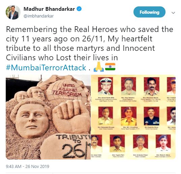This screenshot has height=174, width=181.
Task: Click the United Against Terrorism globe sculpture
Action: click(67, 91)
